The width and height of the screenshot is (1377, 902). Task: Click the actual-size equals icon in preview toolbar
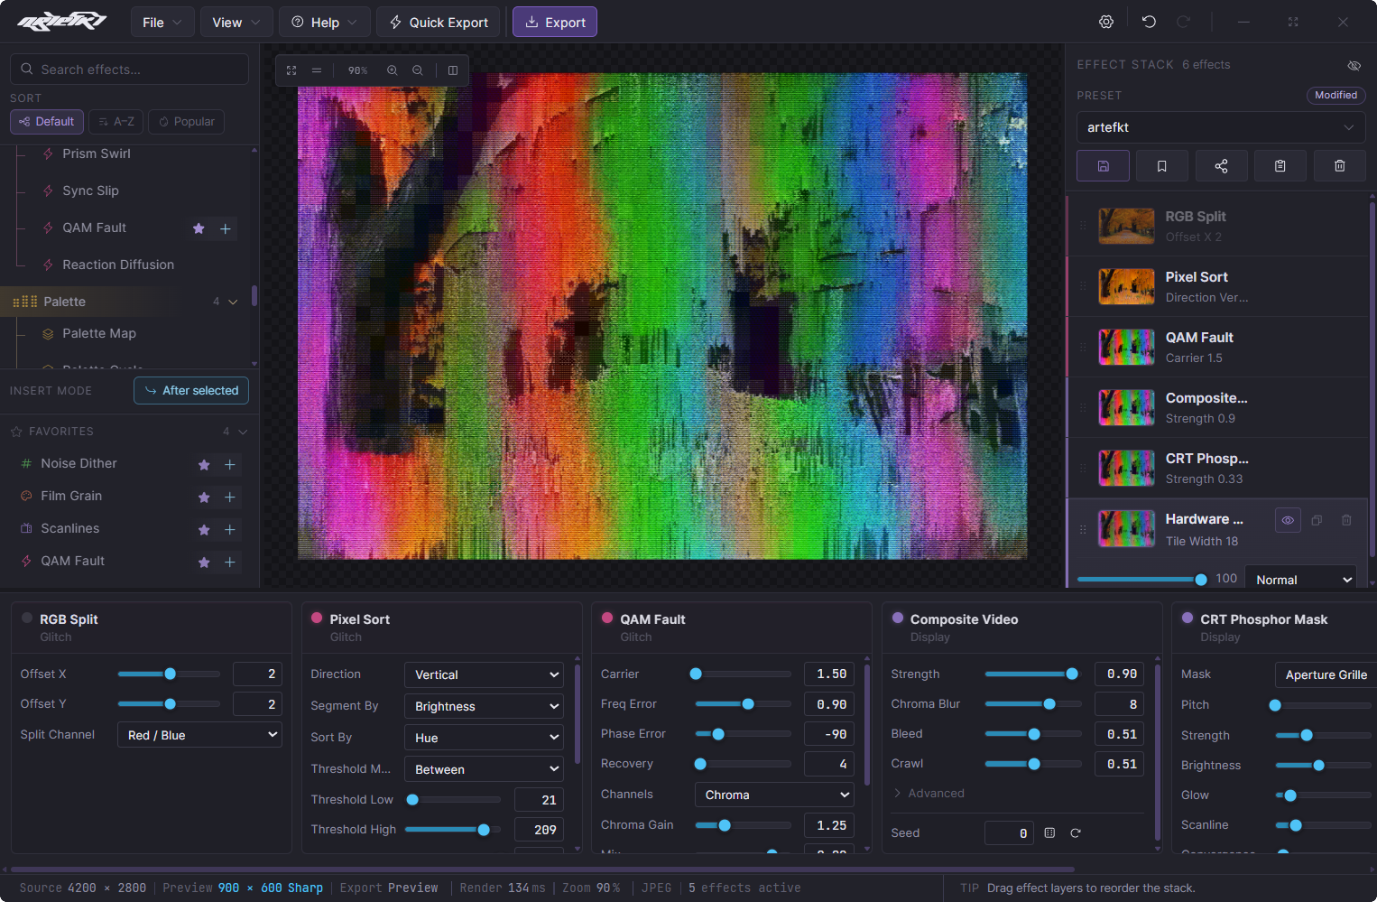pos(317,70)
